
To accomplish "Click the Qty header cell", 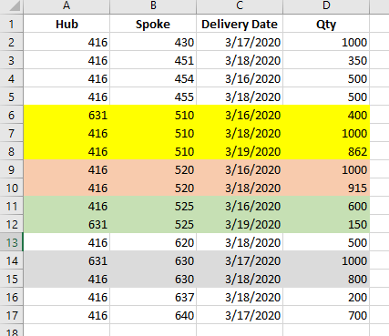I will (326, 24).
